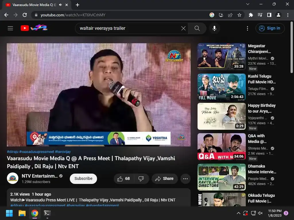Expand the video description box

click(99, 198)
